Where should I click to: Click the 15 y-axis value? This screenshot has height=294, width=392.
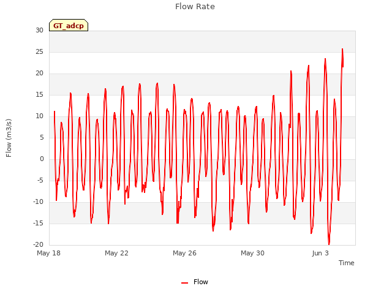39,95
